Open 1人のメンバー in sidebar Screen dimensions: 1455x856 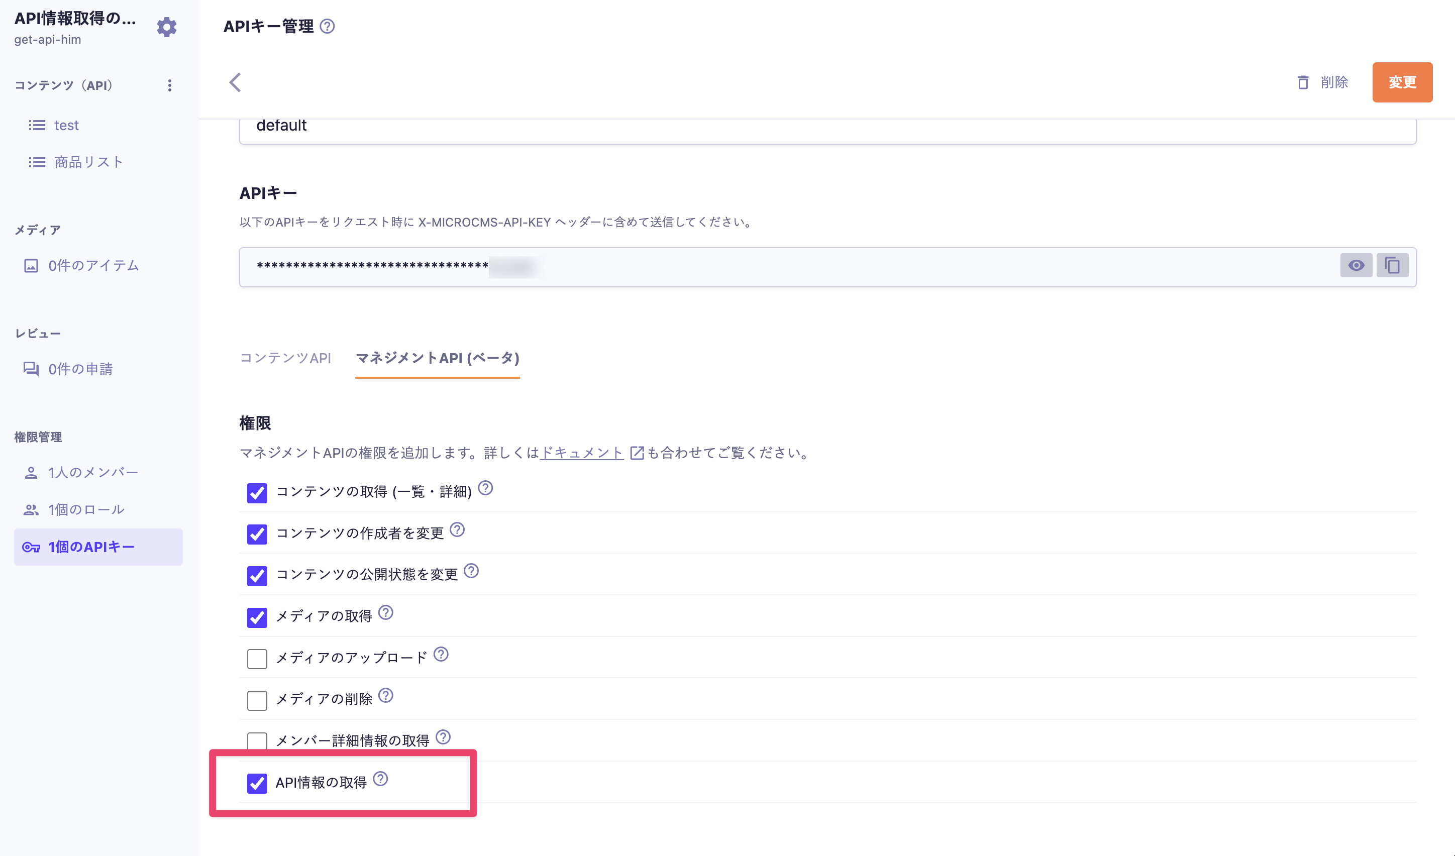(x=92, y=472)
